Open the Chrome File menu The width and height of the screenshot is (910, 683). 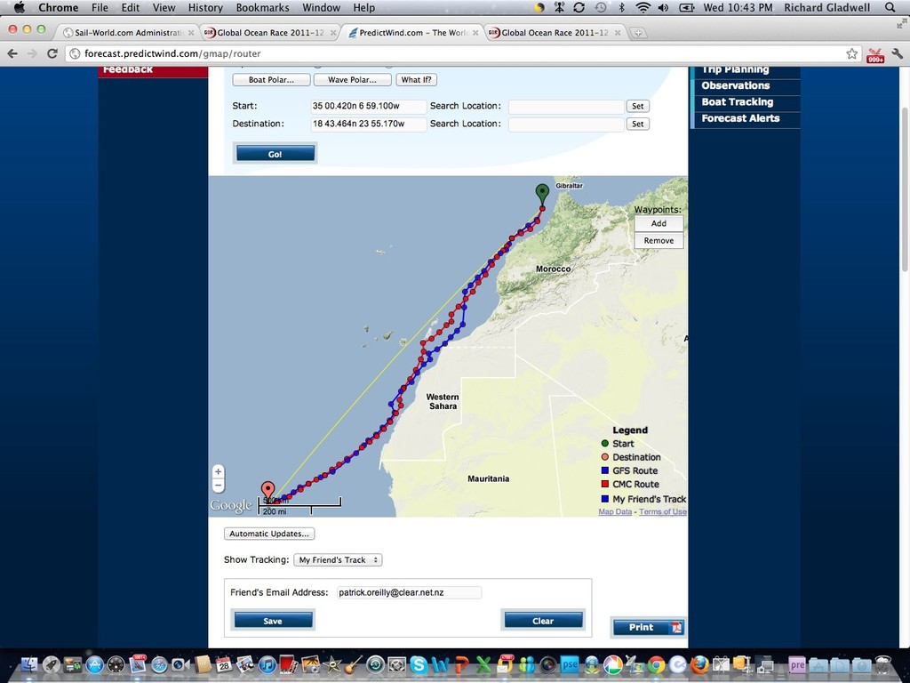(100, 7)
